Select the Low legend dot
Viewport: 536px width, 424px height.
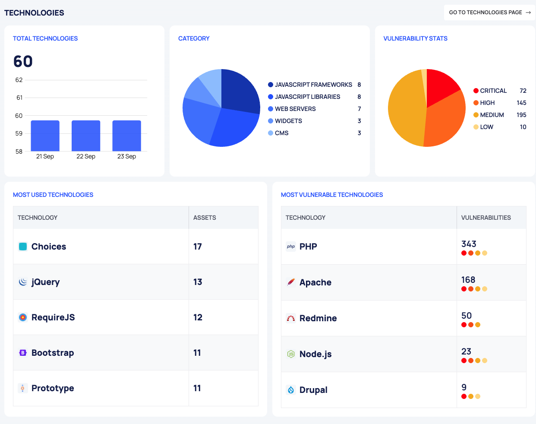pyautogui.click(x=476, y=127)
